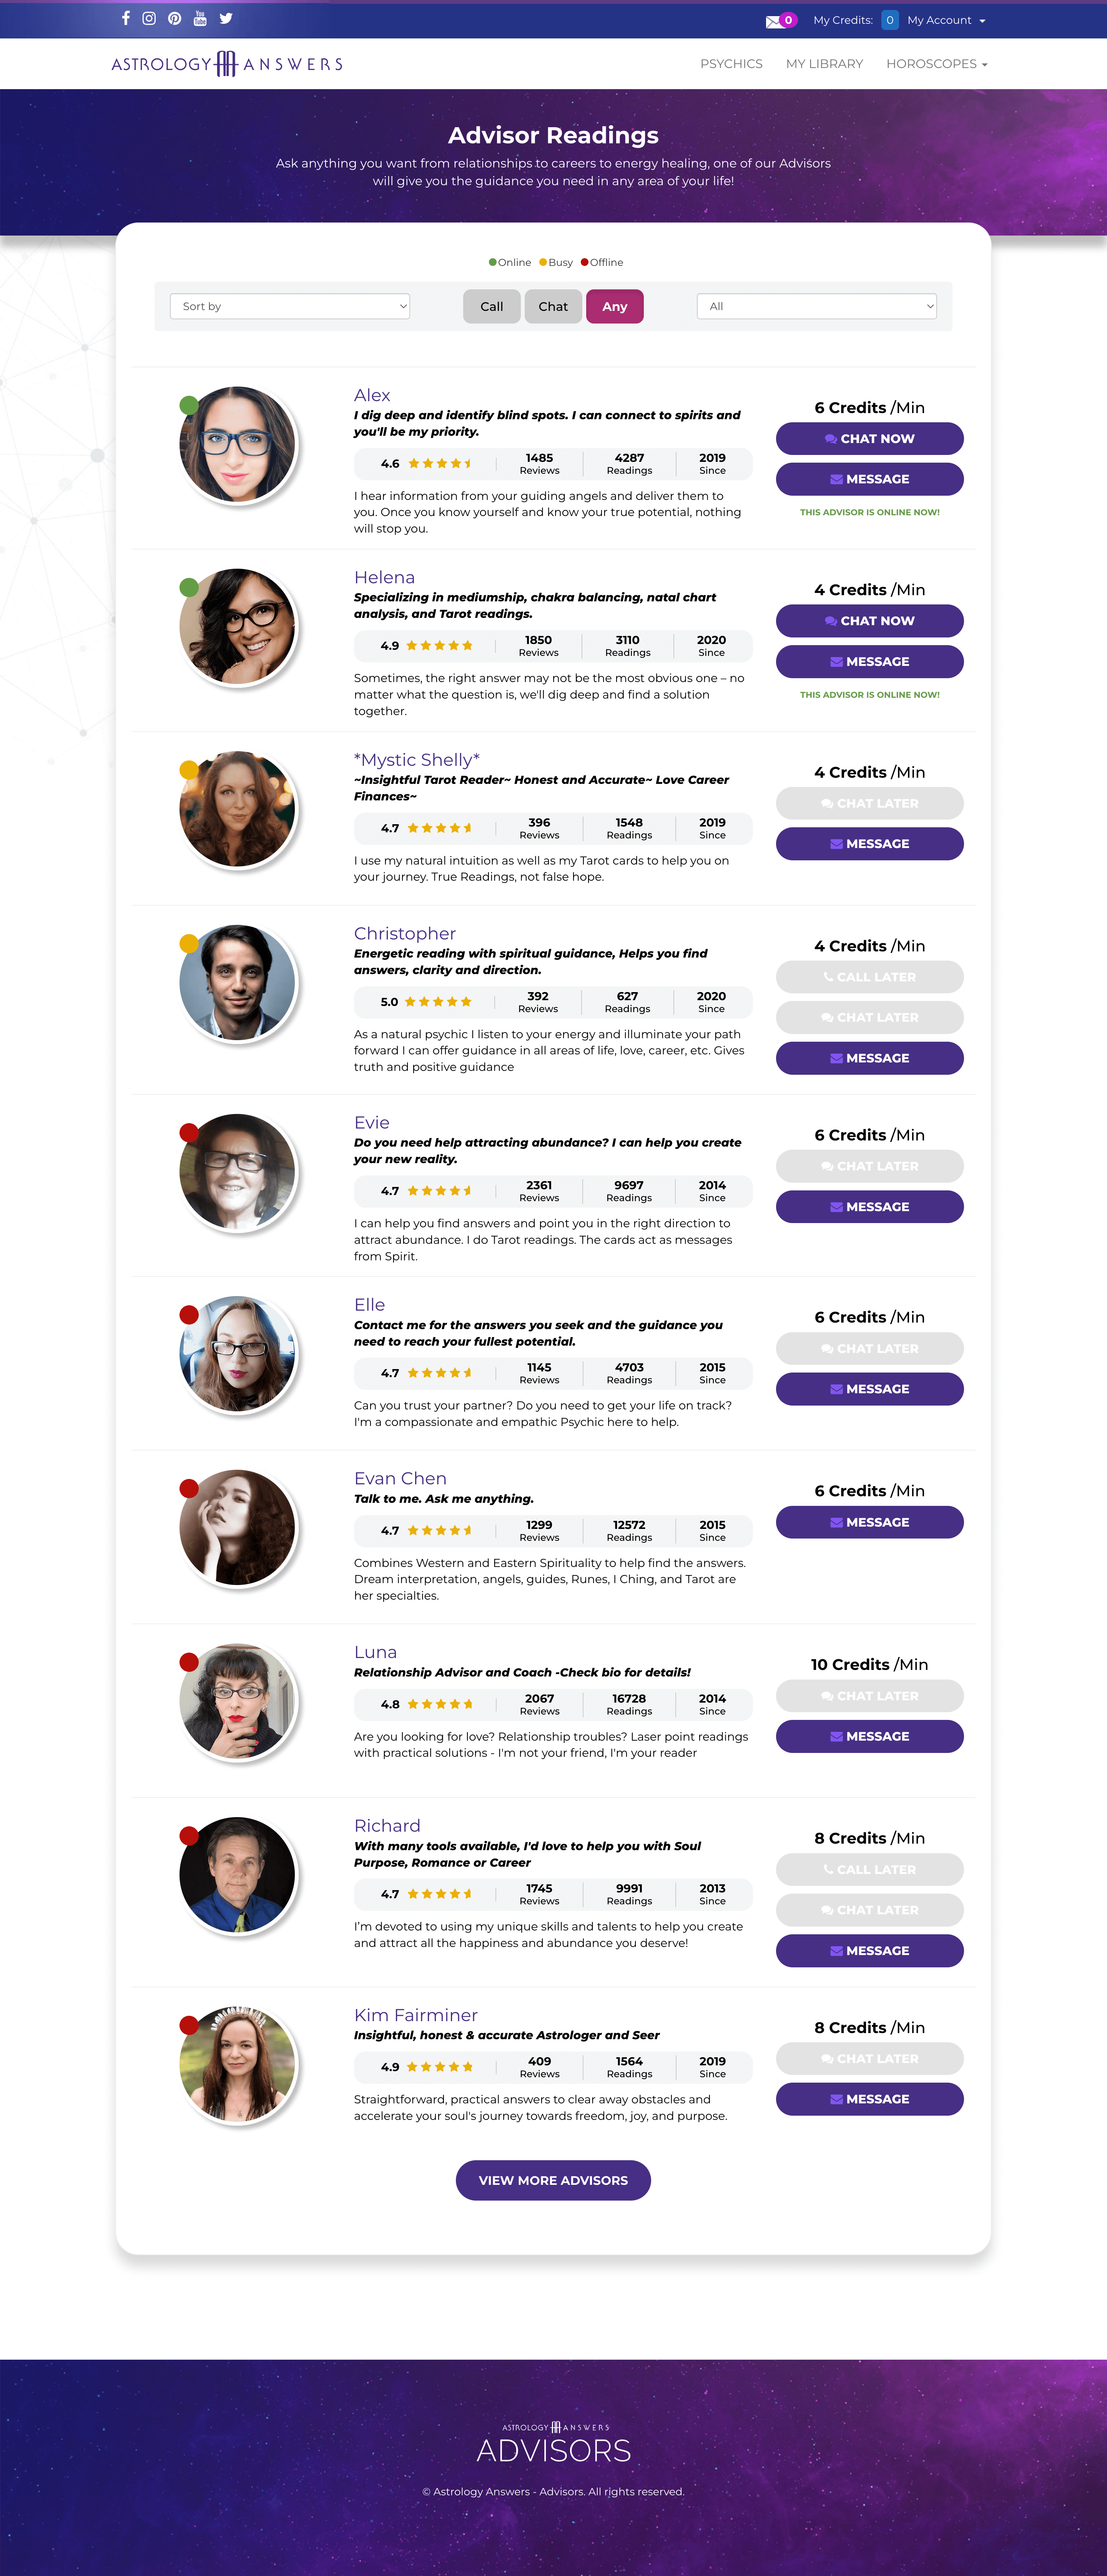Open the My Library menu item

[x=824, y=64]
